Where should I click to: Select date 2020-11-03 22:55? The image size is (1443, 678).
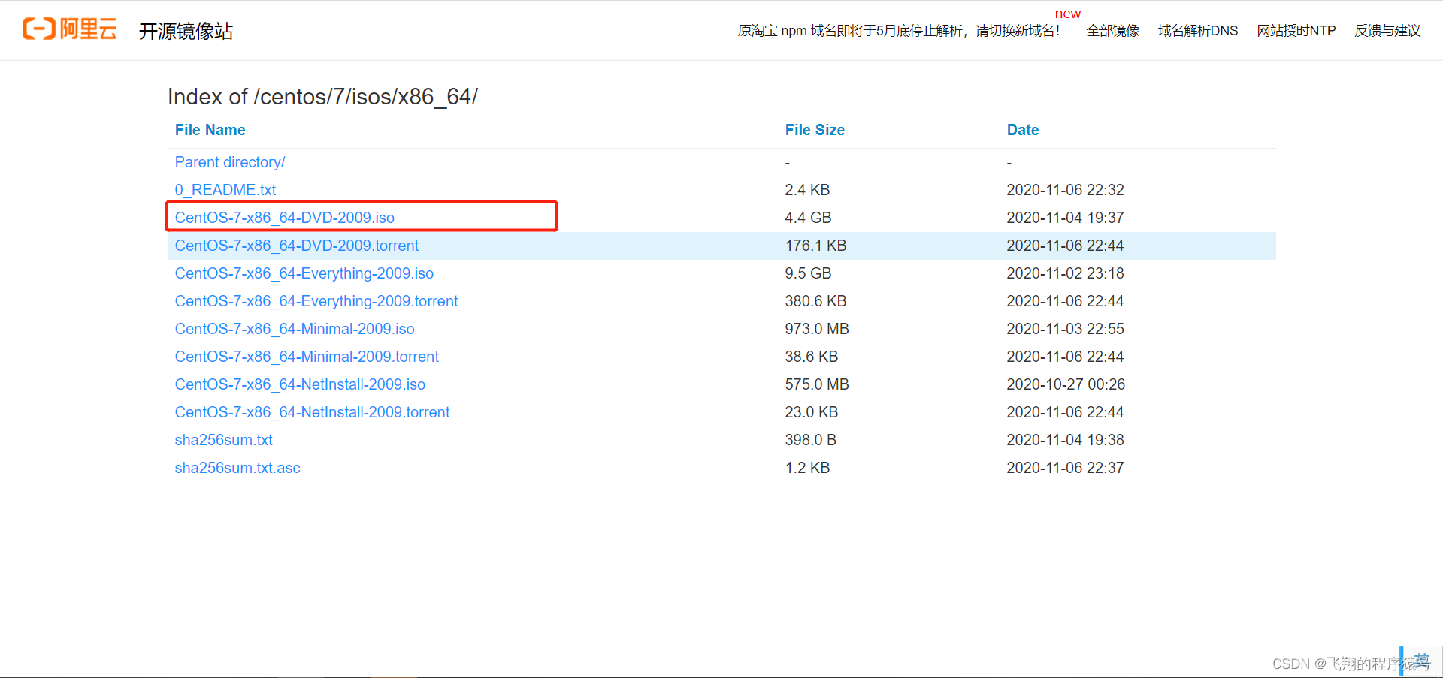pyautogui.click(x=1065, y=329)
